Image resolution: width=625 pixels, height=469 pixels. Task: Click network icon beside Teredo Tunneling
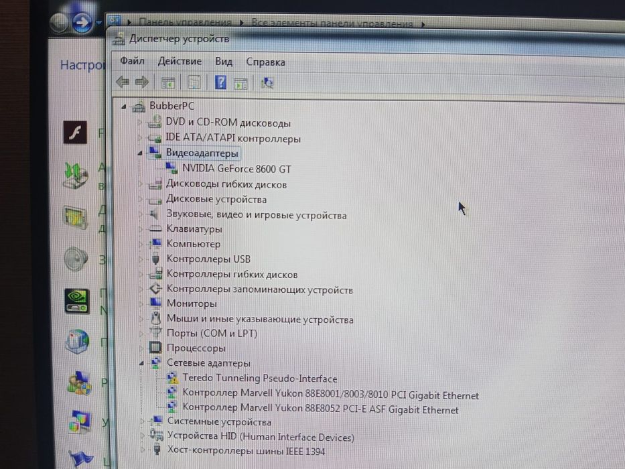[x=171, y=377]
